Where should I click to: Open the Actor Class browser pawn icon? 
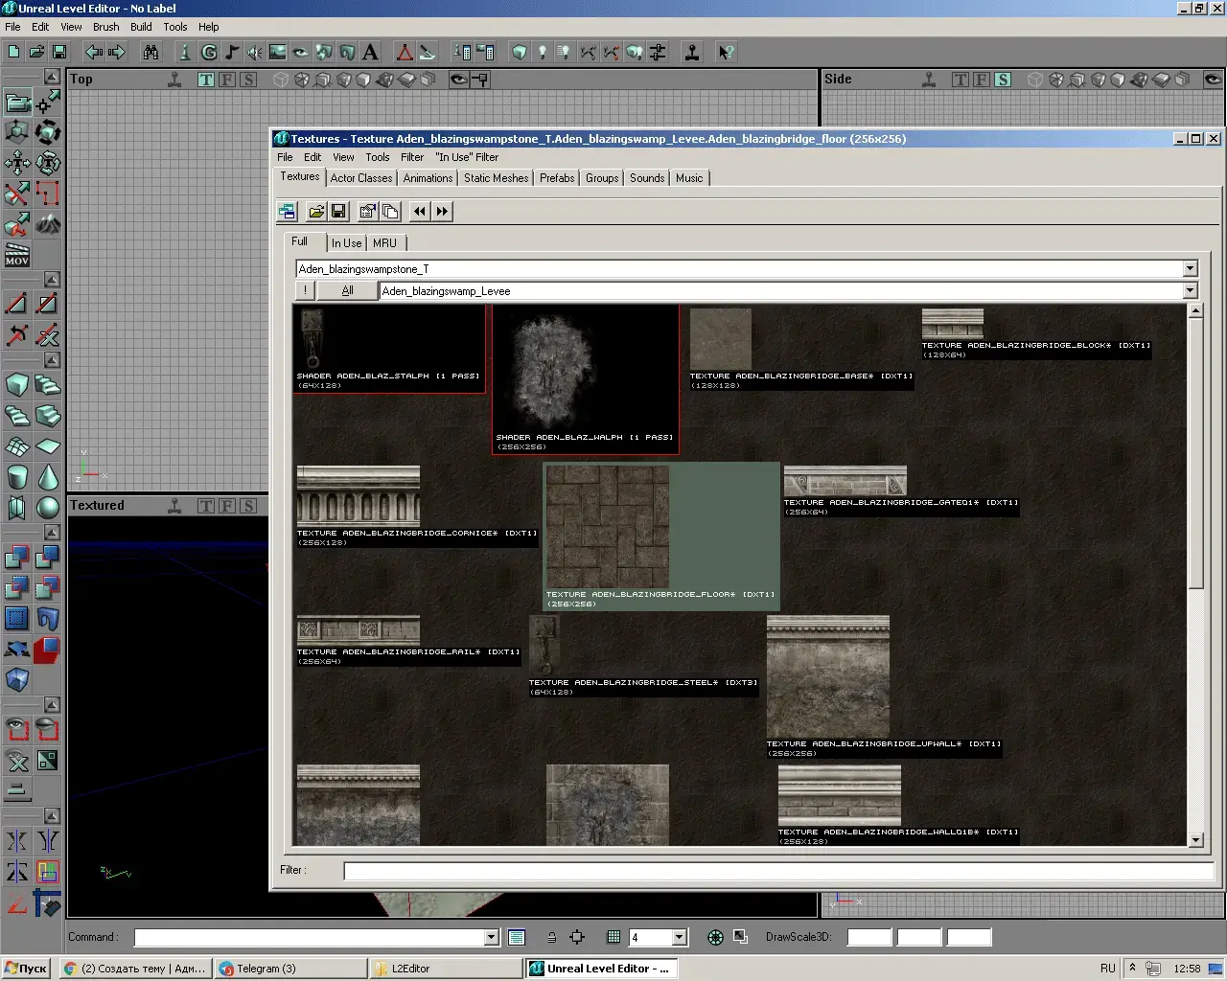pyautogui.click(x=185, y=52)
